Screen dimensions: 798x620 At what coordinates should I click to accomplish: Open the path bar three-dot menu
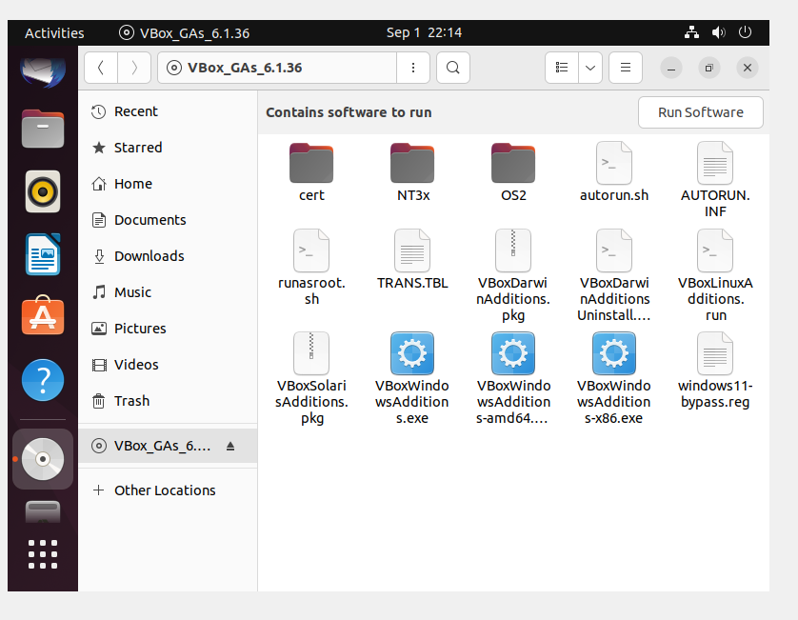point(413,68)
